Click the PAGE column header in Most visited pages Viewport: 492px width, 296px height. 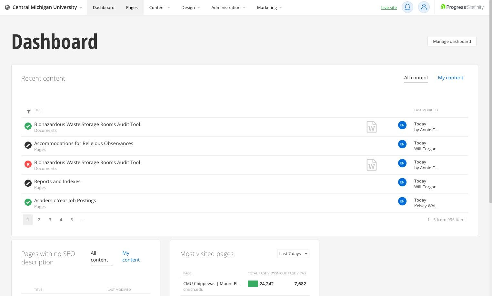click(x=187, y=273)
